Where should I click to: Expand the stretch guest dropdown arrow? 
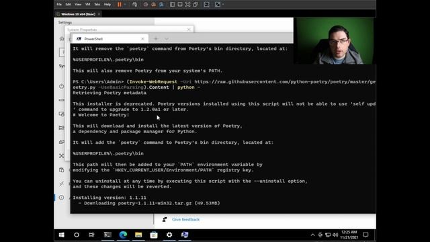[x=223, y=5]
